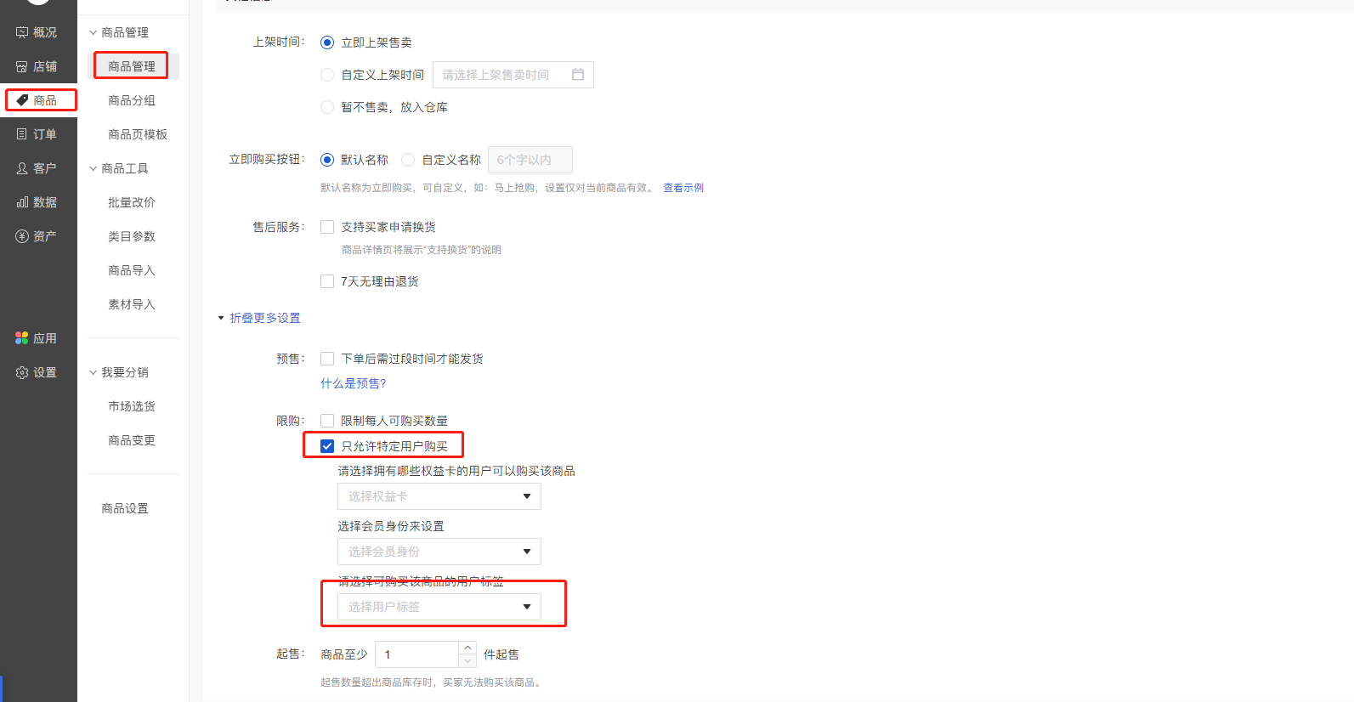Collapse via 折叠更多设置 toggle
The height and width of the screenshot is (702, 1354).
[x=259, y=318]
